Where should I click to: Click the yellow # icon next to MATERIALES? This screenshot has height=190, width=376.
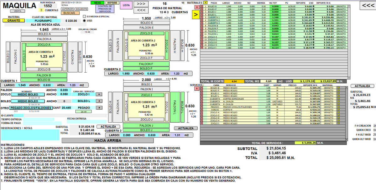point(205,3)
